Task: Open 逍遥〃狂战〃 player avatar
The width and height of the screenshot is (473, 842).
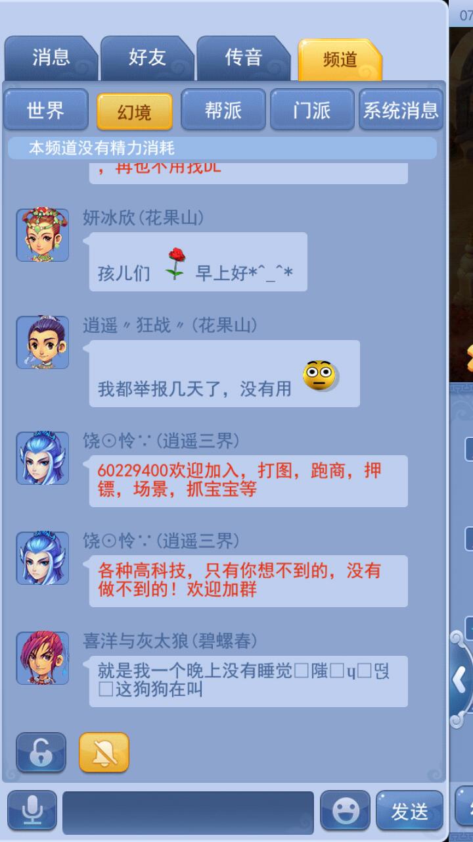Action: point(43,342)
